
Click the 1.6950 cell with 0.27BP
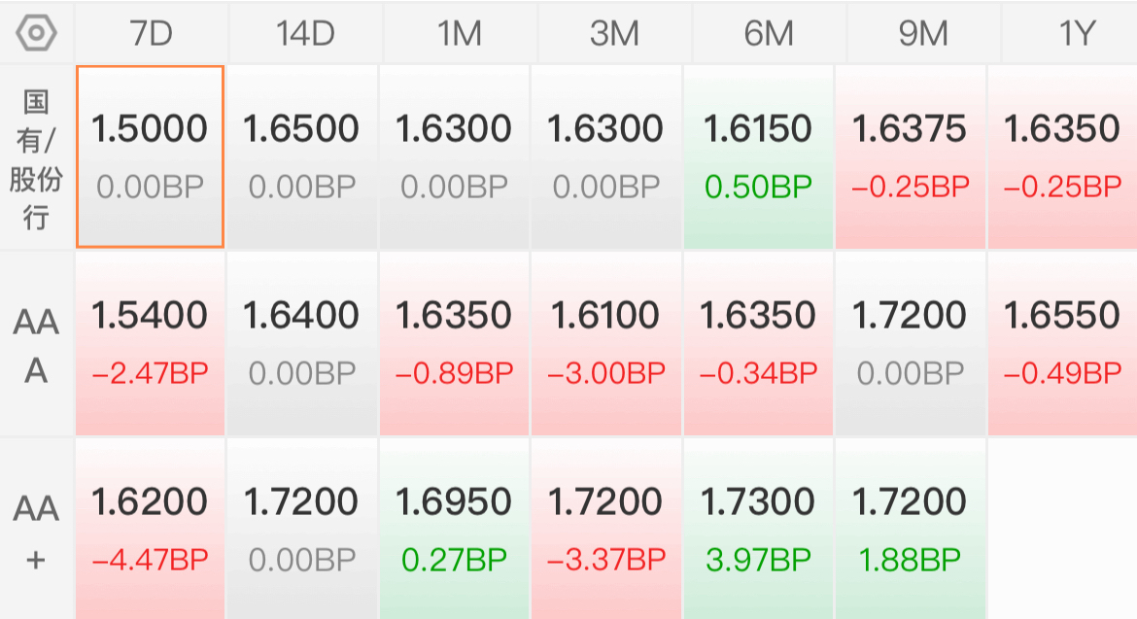click(454, 530)
